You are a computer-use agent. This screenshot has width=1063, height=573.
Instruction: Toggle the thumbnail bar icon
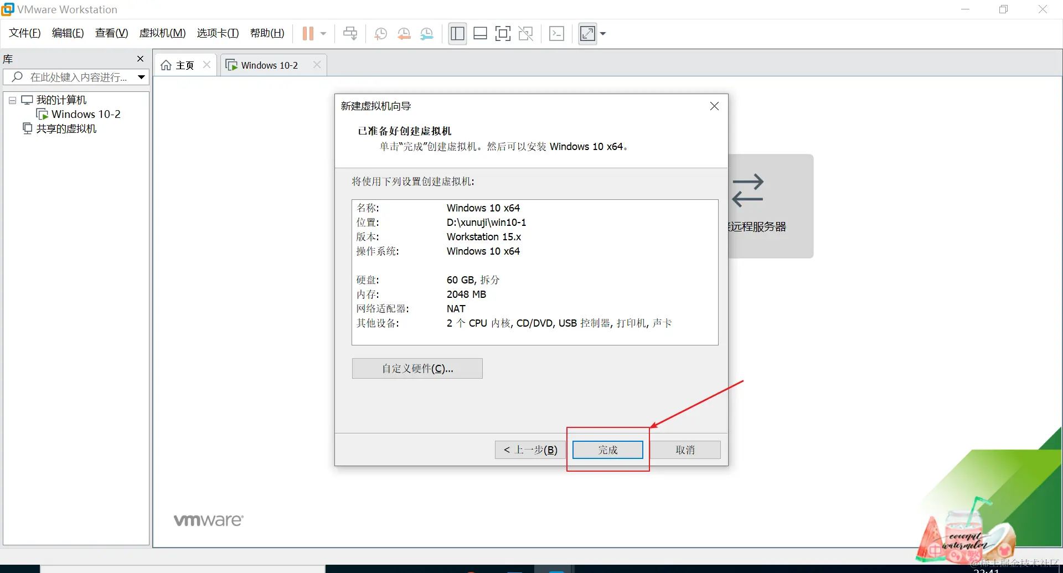[x=480, y=34]
